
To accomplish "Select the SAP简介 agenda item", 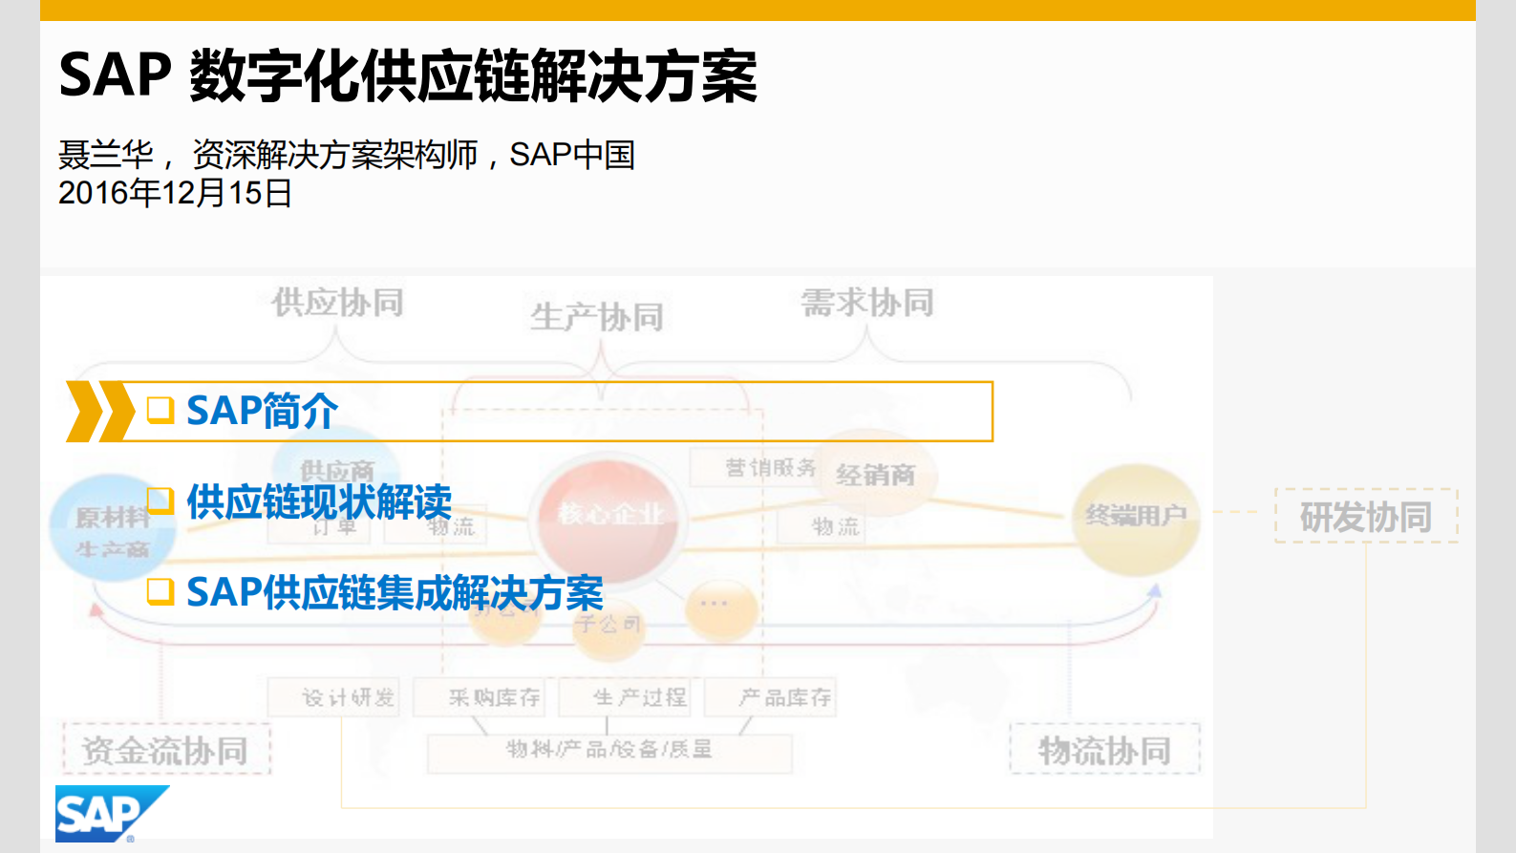I will [x=262, y=411].
